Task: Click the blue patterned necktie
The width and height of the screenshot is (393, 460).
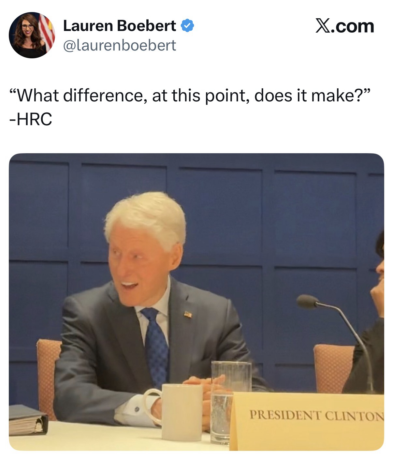Action: coord(156,345)
